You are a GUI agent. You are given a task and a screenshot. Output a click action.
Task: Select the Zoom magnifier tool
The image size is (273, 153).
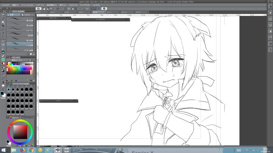[3, 15]
